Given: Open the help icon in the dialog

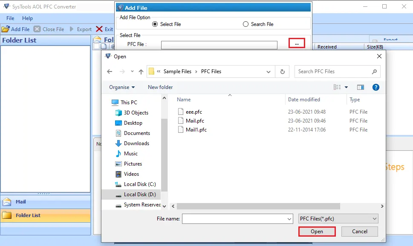Looking at the screenshot, I should click(x=376, y=87).
